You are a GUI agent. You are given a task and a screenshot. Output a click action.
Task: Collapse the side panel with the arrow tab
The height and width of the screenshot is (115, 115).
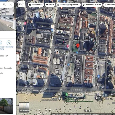(18, 57)
